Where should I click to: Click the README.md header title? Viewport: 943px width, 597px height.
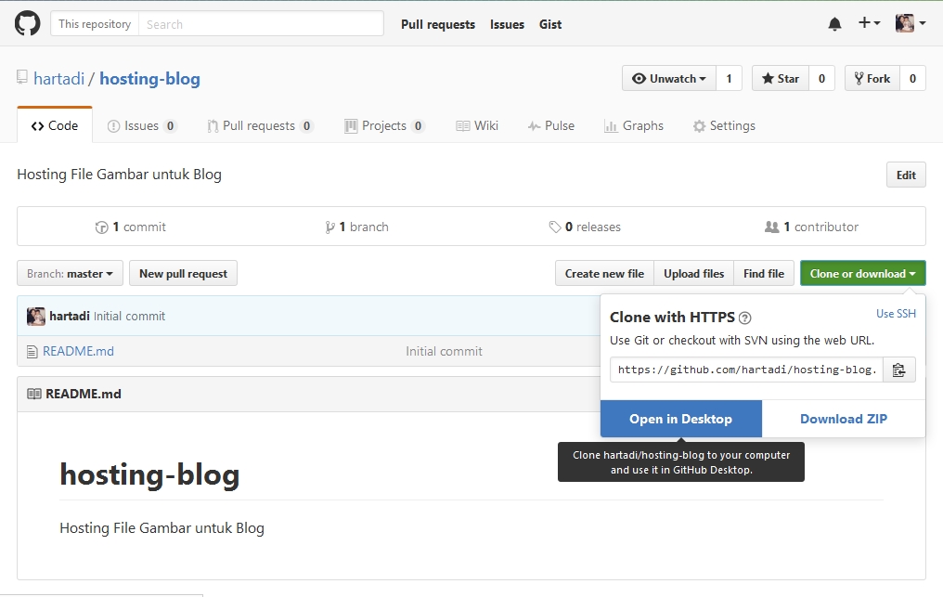(x=84, y=395)
